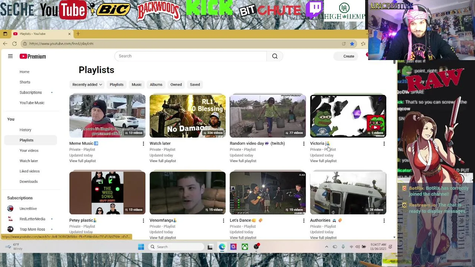Open more options for Let's Dance playlist
The width and height of the screenshot is (475, 267).
(x=304, y=221)
